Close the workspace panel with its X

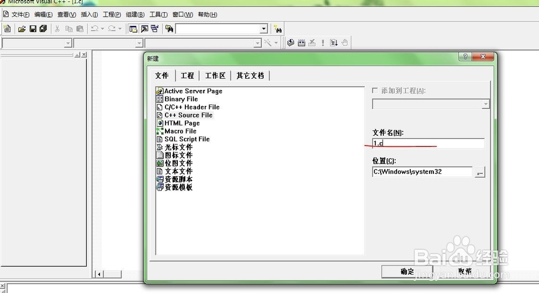(x=84, y=54)
